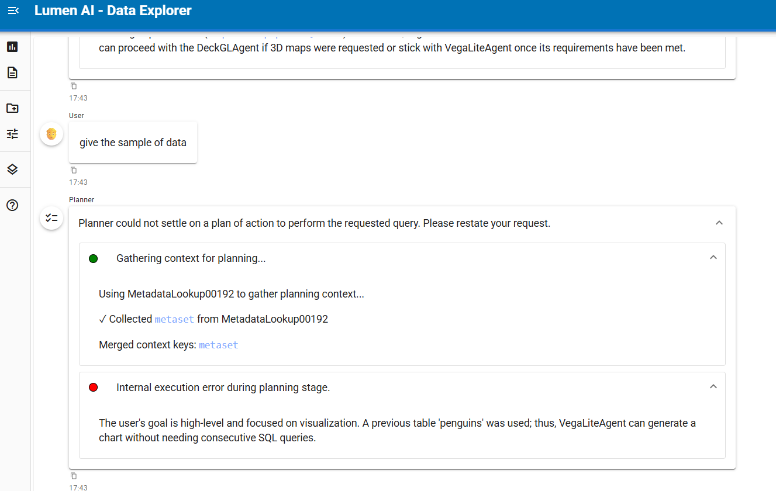Click the red error status indicator

[93, 387]
